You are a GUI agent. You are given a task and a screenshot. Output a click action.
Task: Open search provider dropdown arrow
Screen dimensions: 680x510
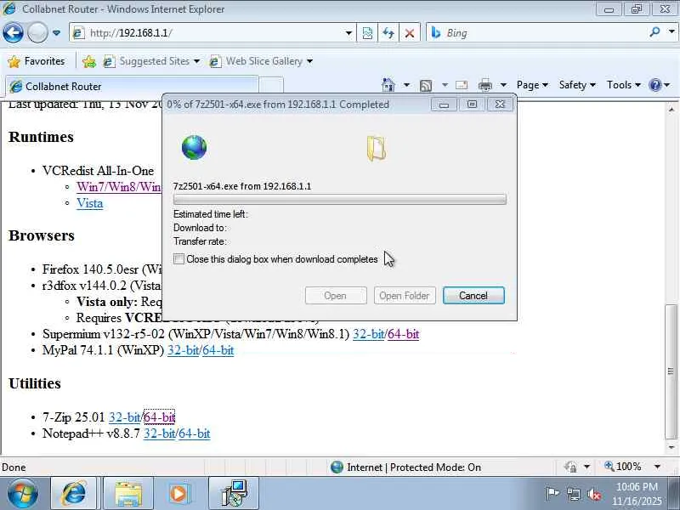tap(671, 31)
